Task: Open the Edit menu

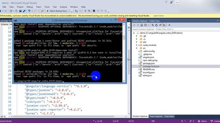Action: coord(4,7)
